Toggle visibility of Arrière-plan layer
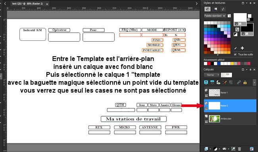The image size is (258, 152). tap(206, 116)
